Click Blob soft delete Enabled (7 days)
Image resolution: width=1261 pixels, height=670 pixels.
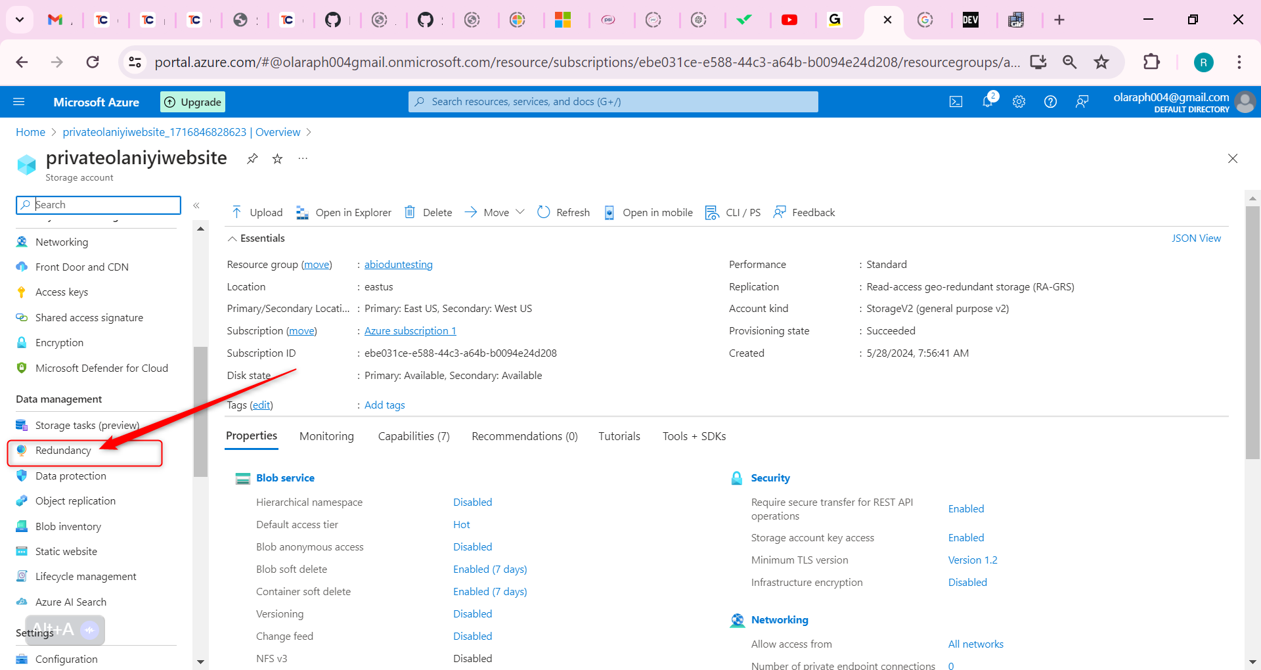click(x=490, y=569)
